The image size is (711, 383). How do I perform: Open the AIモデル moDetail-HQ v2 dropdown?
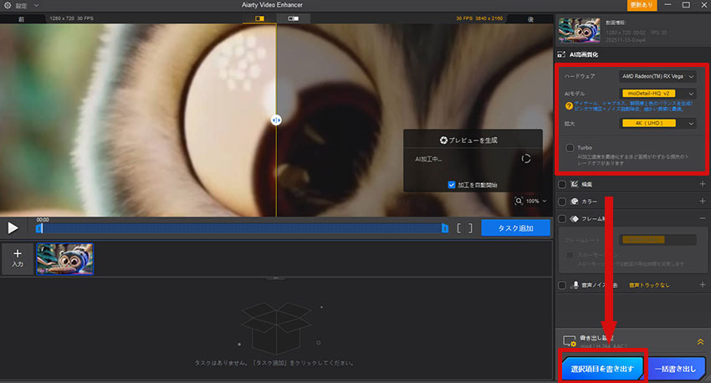coord(657,94)
